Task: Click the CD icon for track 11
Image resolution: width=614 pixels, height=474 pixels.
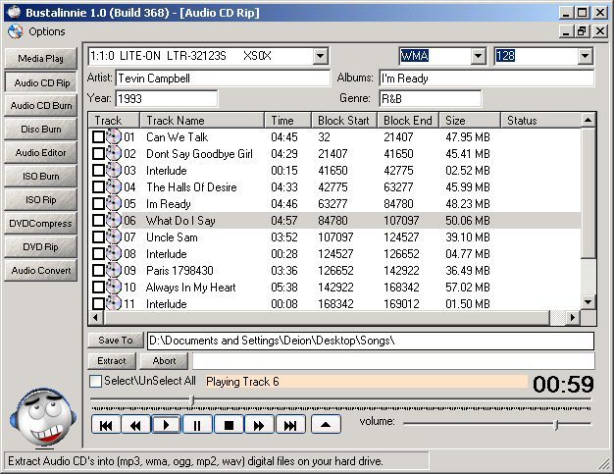Action: tap(114, 303)
